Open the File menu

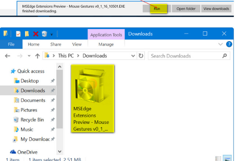tap(11, 44)
